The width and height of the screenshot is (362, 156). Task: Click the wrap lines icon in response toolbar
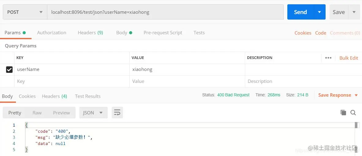117,113
